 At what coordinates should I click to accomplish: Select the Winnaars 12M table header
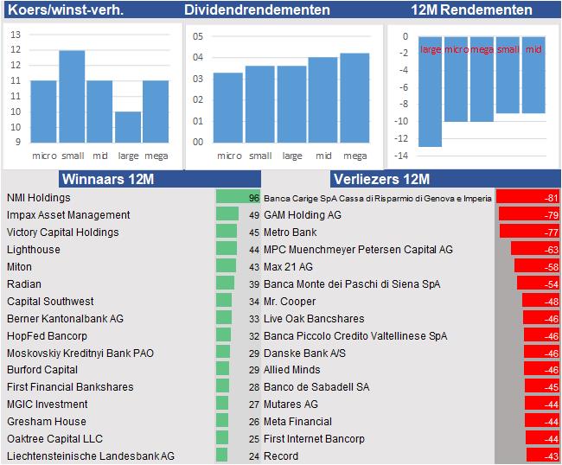(106, 180)
